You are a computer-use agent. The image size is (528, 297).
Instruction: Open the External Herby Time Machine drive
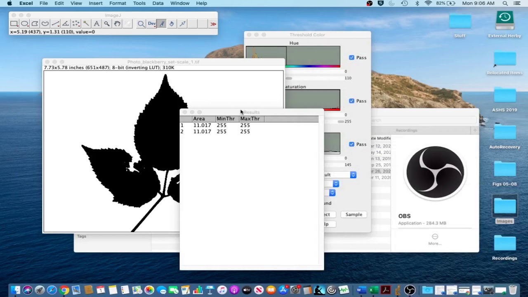tap(504, 24)
